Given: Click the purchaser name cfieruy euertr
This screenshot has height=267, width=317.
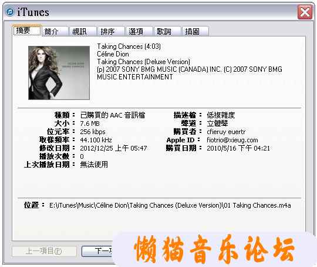Looking at the screenshot, I should coord(226,132).
